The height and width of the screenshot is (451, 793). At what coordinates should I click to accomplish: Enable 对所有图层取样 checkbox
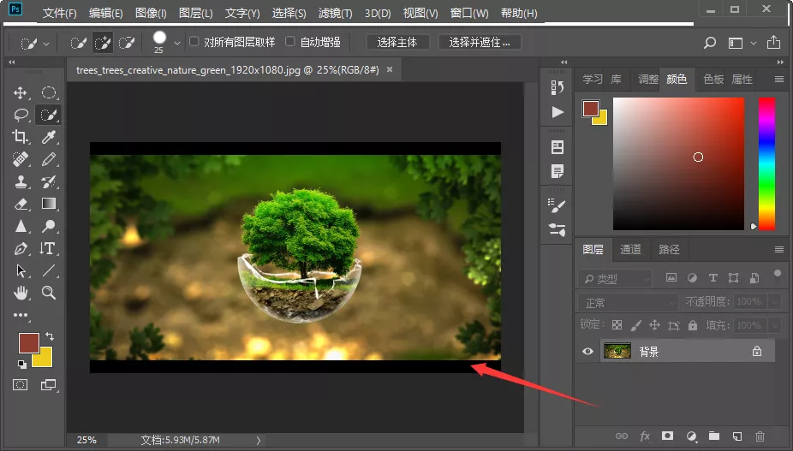click(194, 41)
